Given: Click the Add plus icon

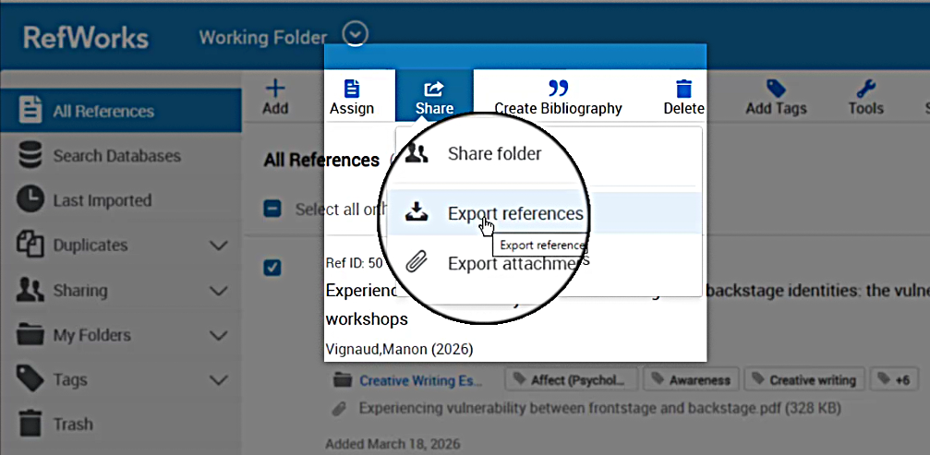Looking at the screenshot, I should 275,90.
